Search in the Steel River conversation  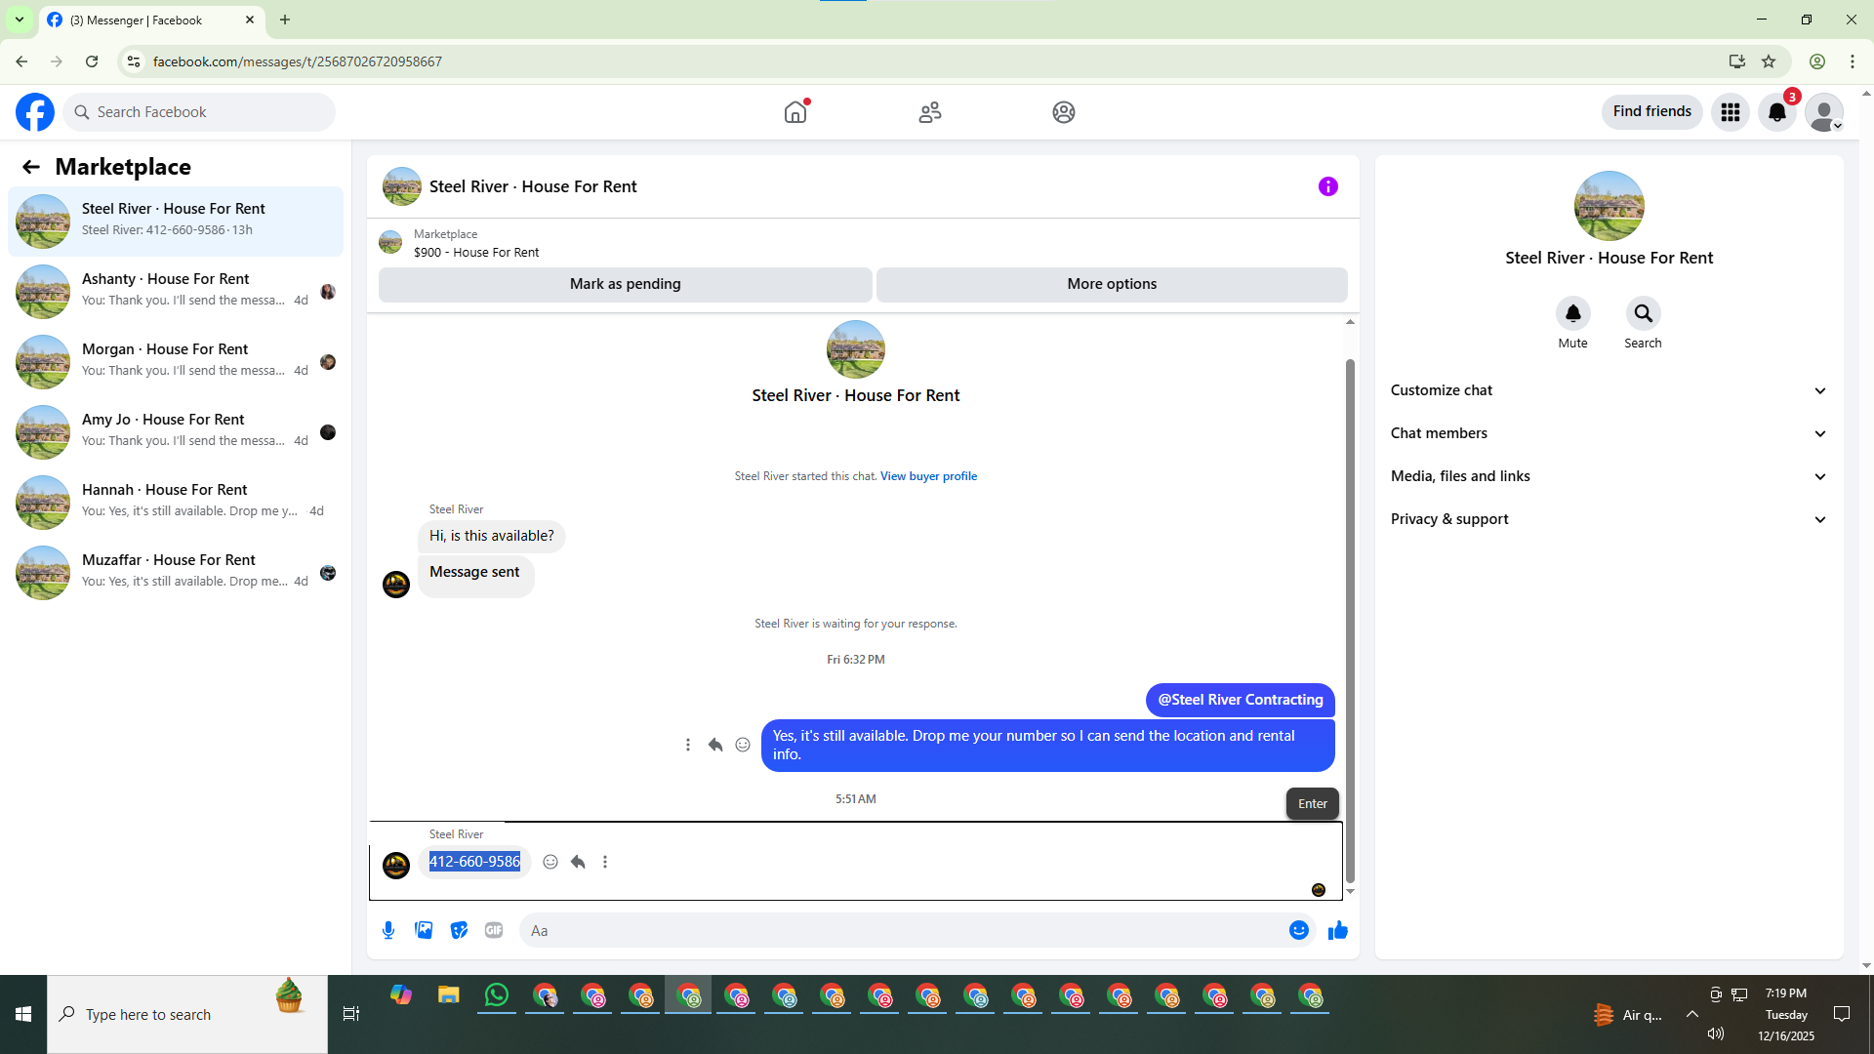coord(1644,313)
